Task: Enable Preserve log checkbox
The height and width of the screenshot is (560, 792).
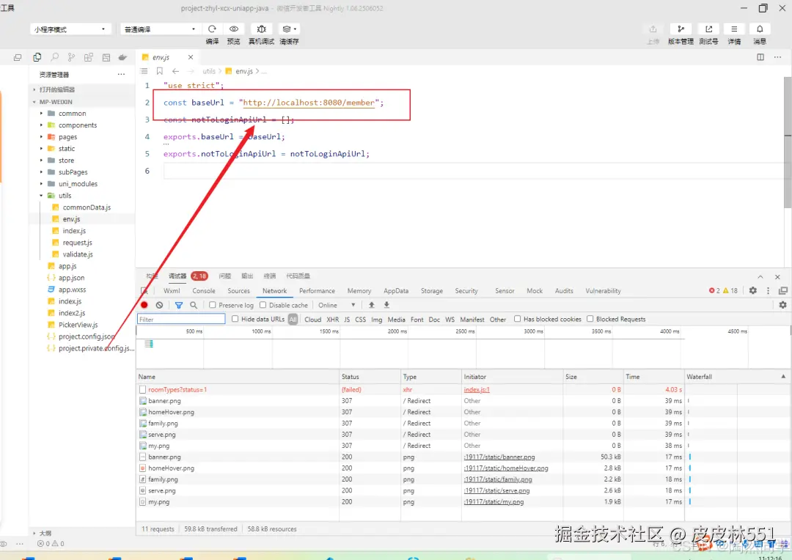Action: (213, 305)
